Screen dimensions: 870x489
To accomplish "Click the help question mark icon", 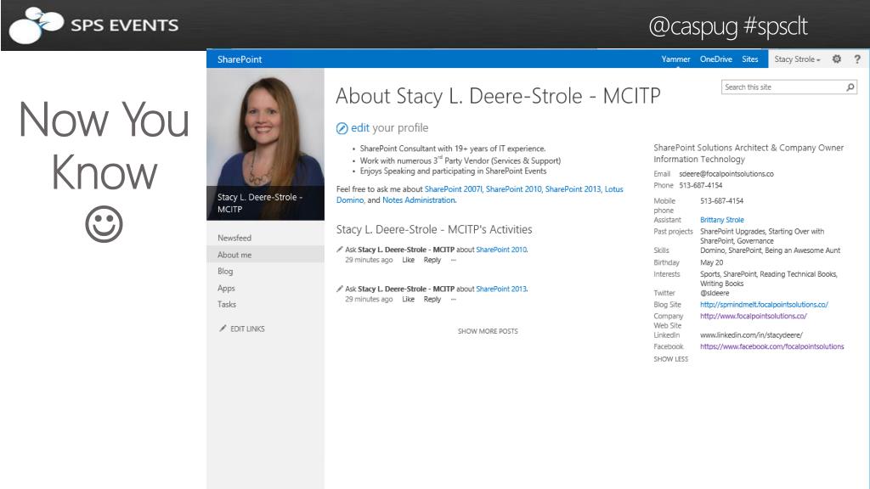I will 857,59.
